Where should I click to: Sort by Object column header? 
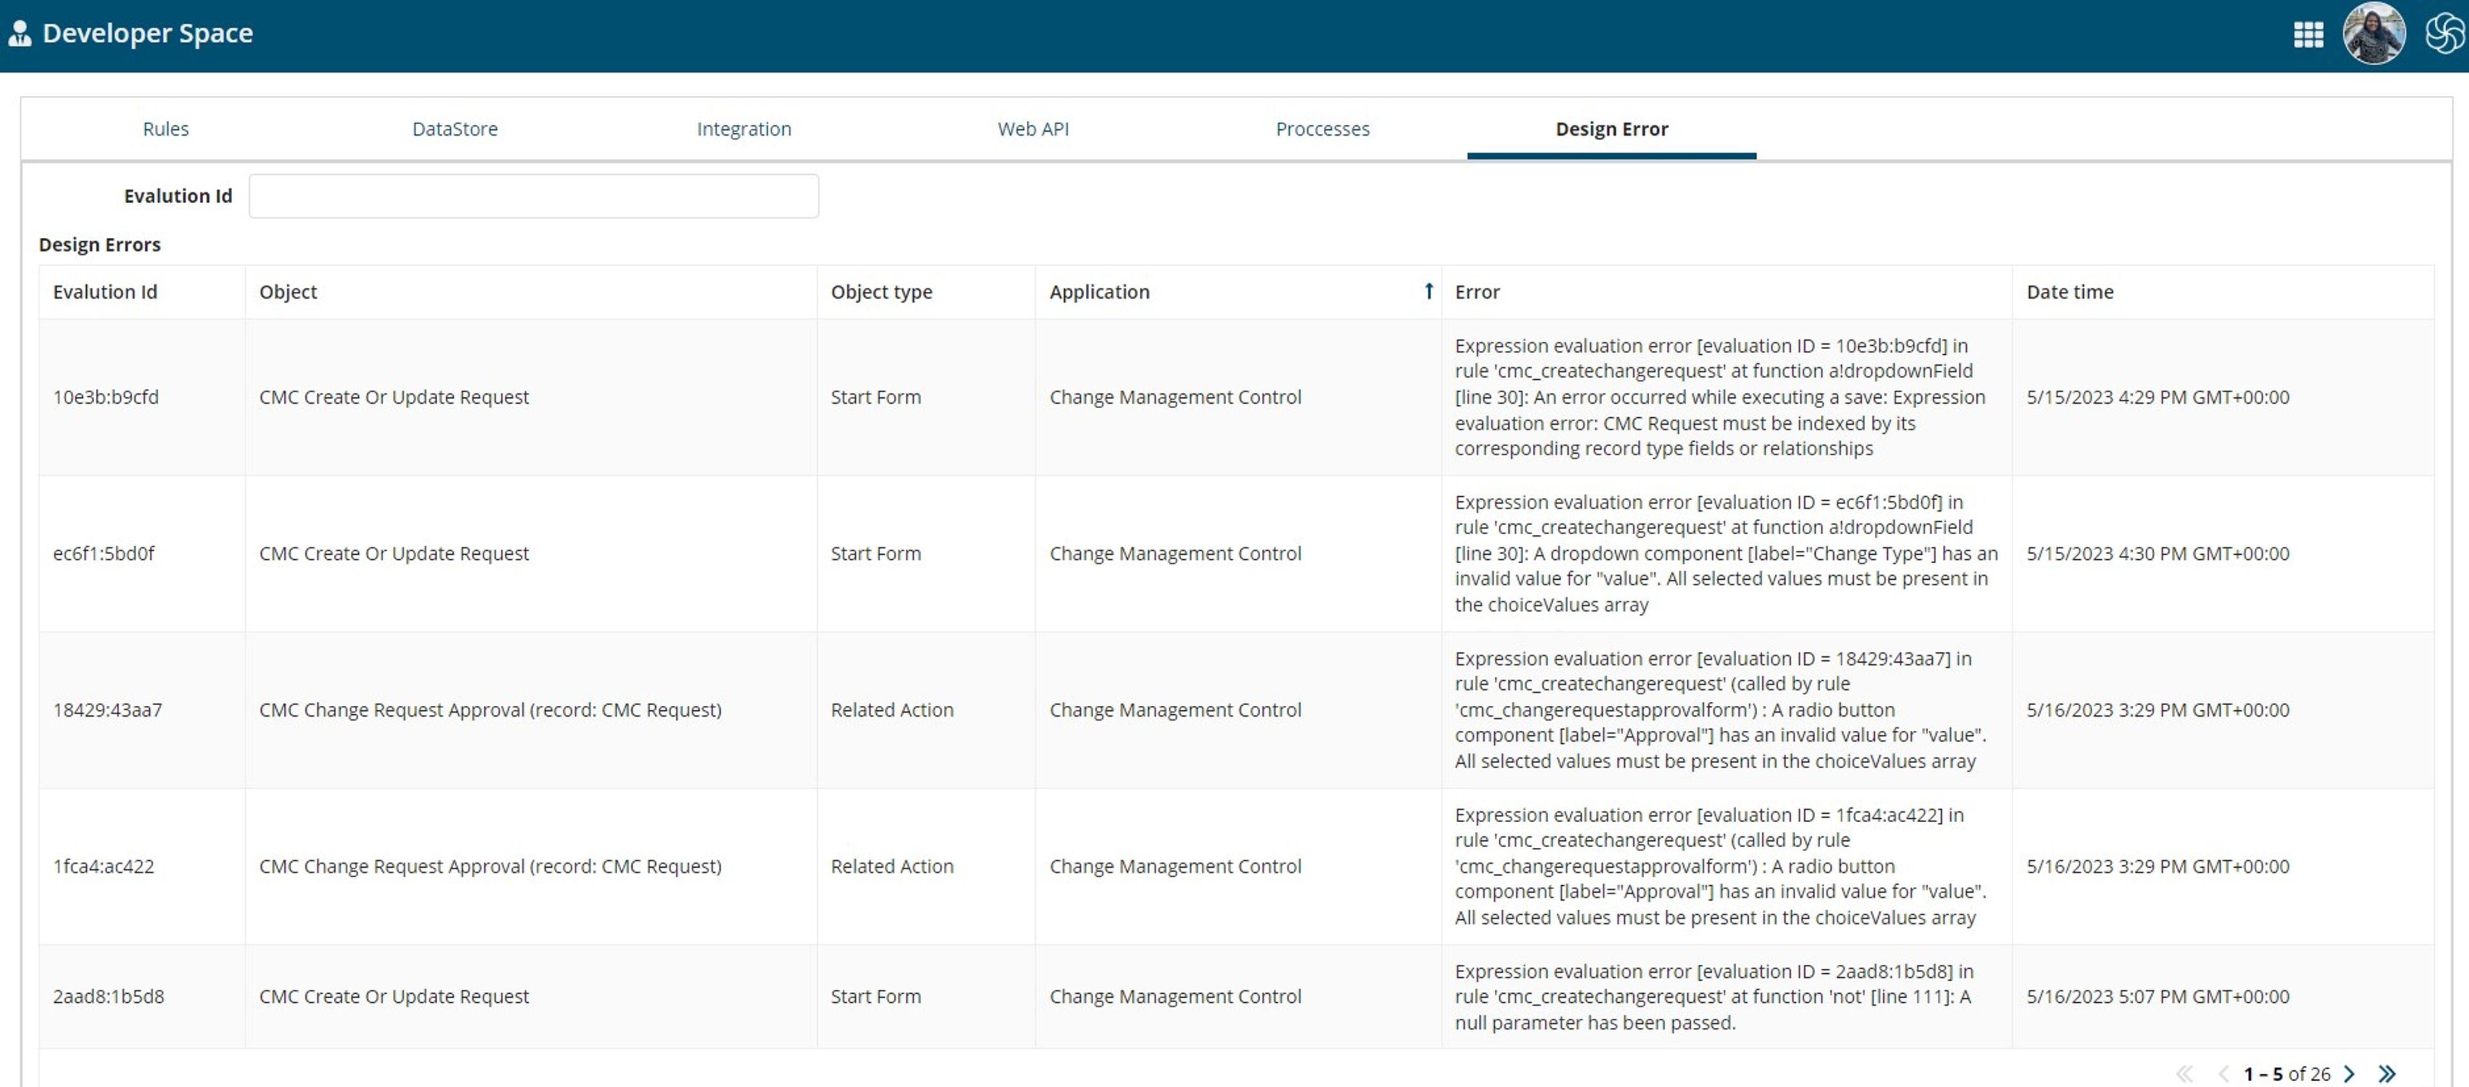(287, 291)
